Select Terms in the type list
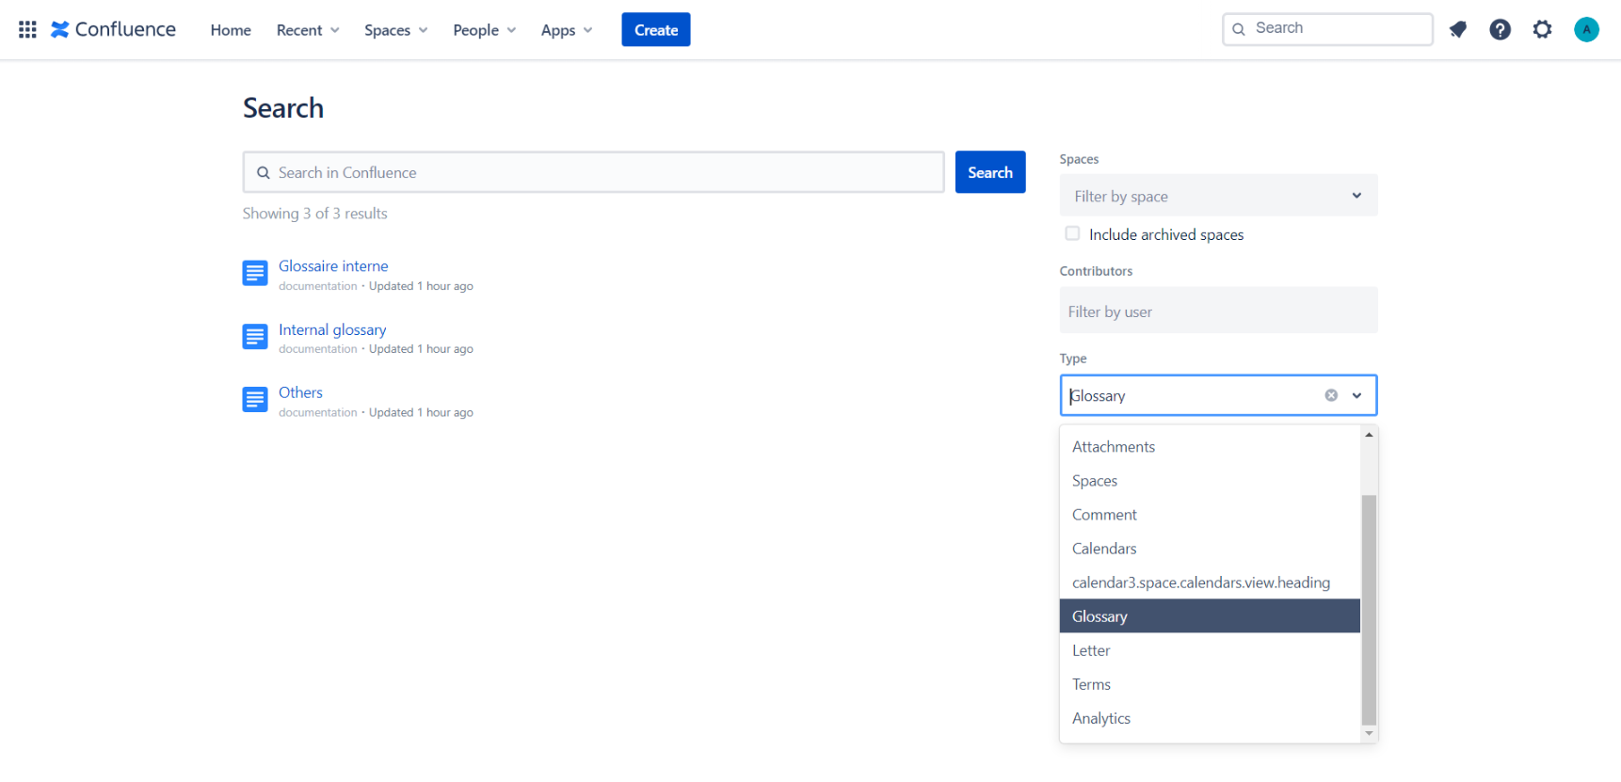 point(1210,684)
